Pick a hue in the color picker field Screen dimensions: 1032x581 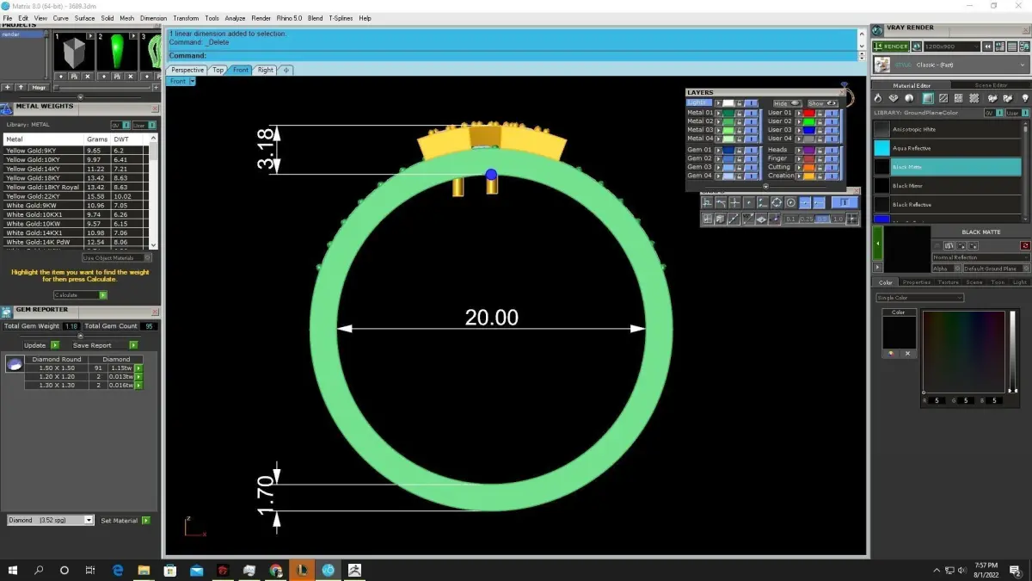pos(963,352)
